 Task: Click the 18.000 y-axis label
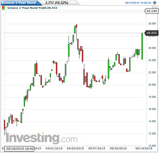pyautogui.click(x=152, y=97)
